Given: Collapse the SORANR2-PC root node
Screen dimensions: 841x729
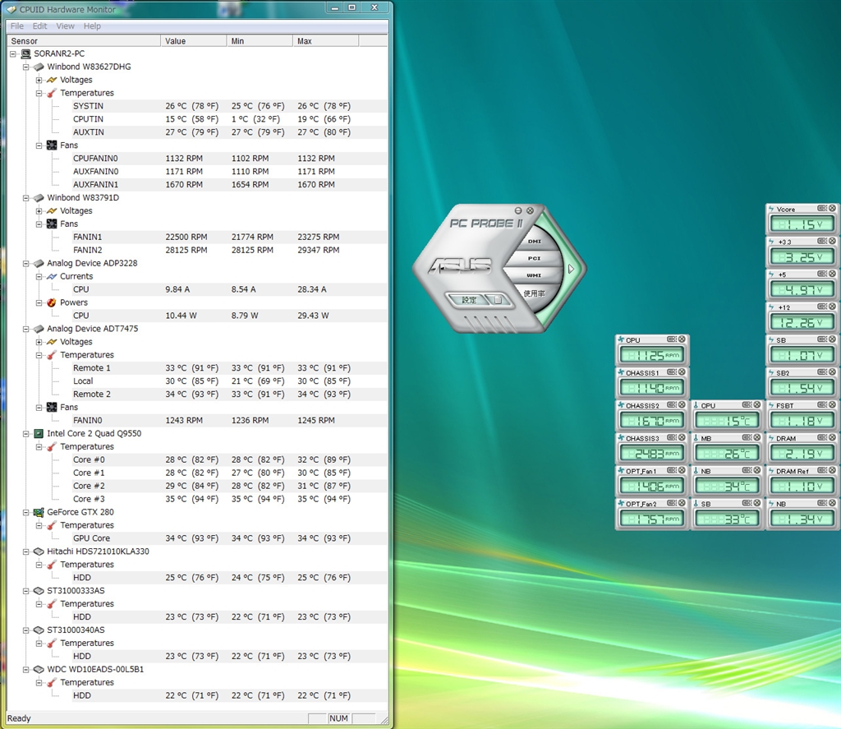Looking at the screenshot, I should [13, 53].
